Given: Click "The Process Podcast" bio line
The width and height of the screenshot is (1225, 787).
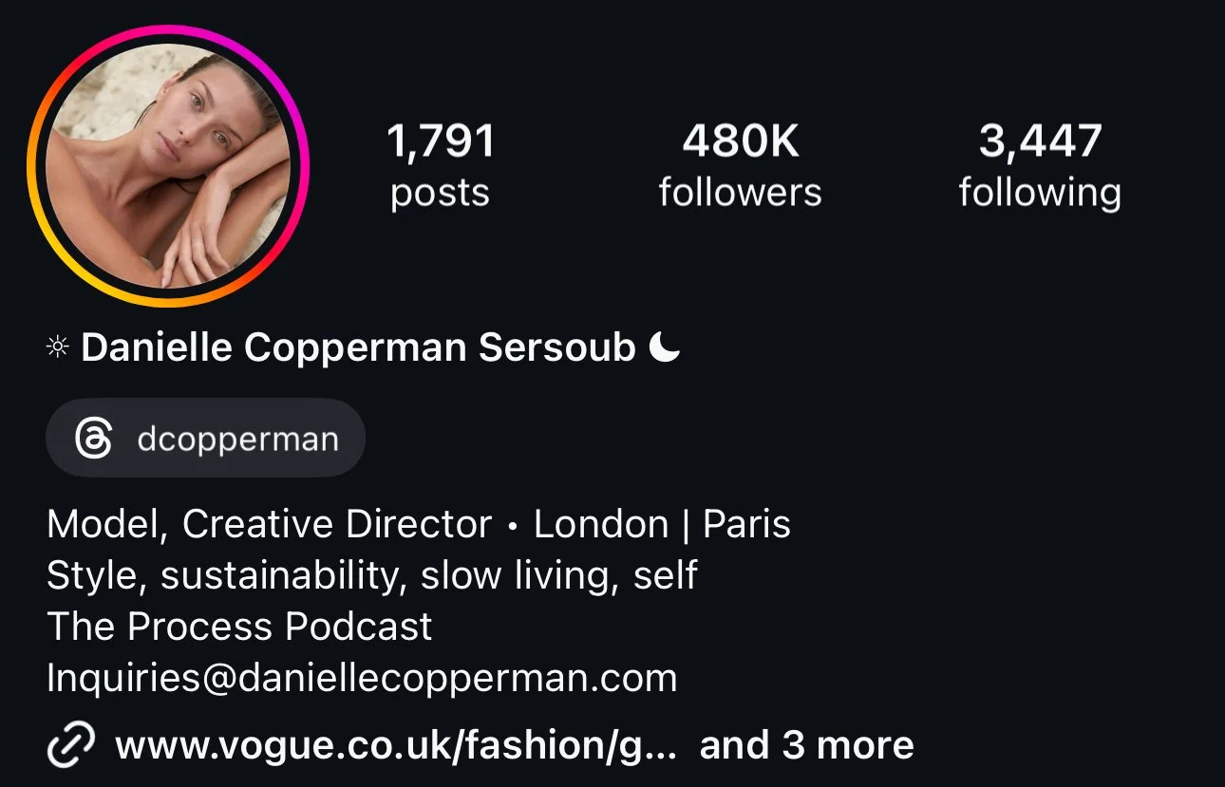Looking at the screenshot, I should coord(239,627).
